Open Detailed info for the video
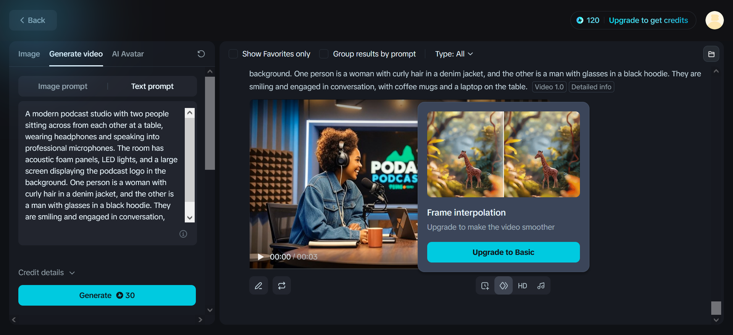This screenshot has height=335, width=733. (591, 87)
